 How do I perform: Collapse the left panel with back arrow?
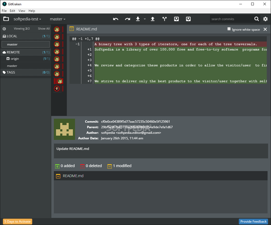click(4, 29)
